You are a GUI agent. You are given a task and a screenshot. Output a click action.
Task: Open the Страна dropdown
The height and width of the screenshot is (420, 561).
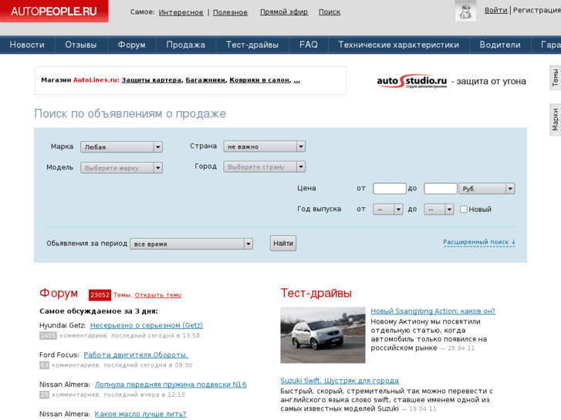pyautogui.click(x=265, y=146)
